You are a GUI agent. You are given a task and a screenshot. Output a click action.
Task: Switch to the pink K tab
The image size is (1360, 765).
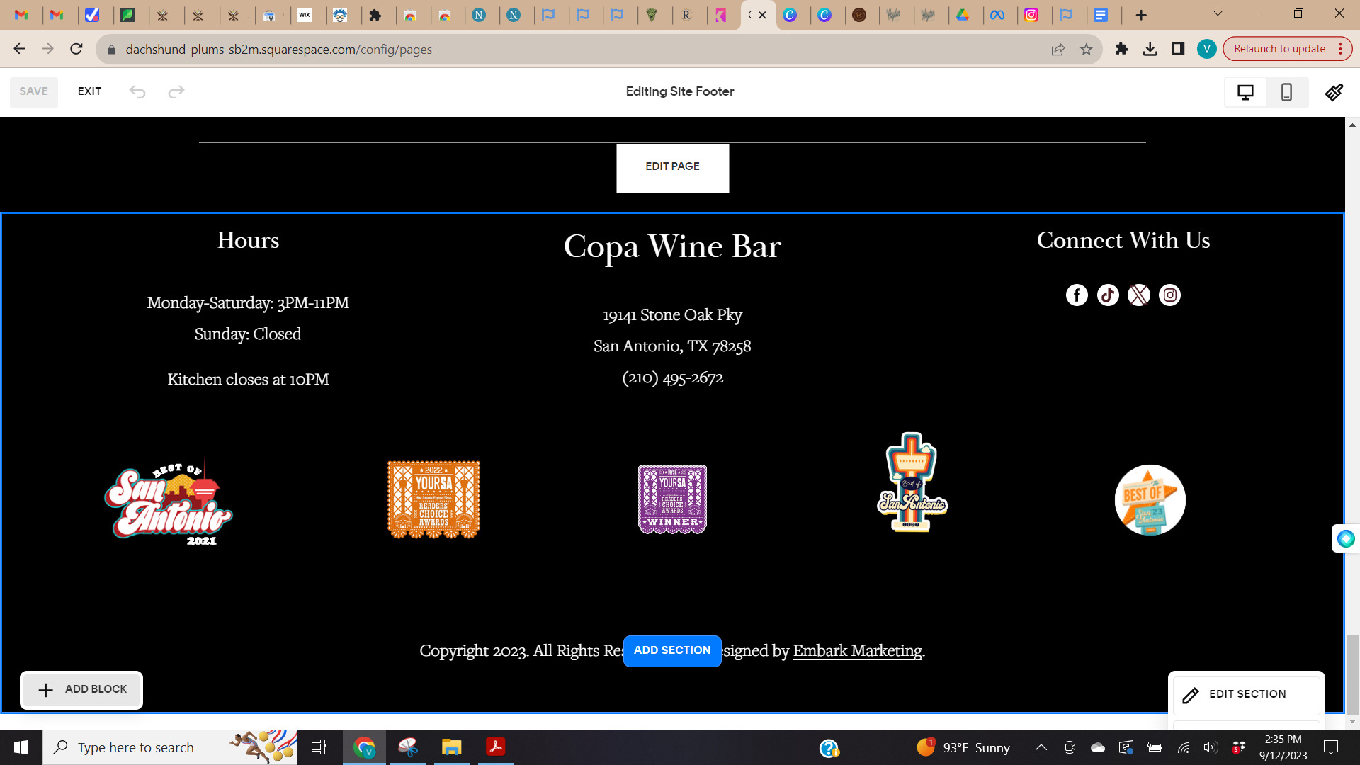click(x=721, y=15)
